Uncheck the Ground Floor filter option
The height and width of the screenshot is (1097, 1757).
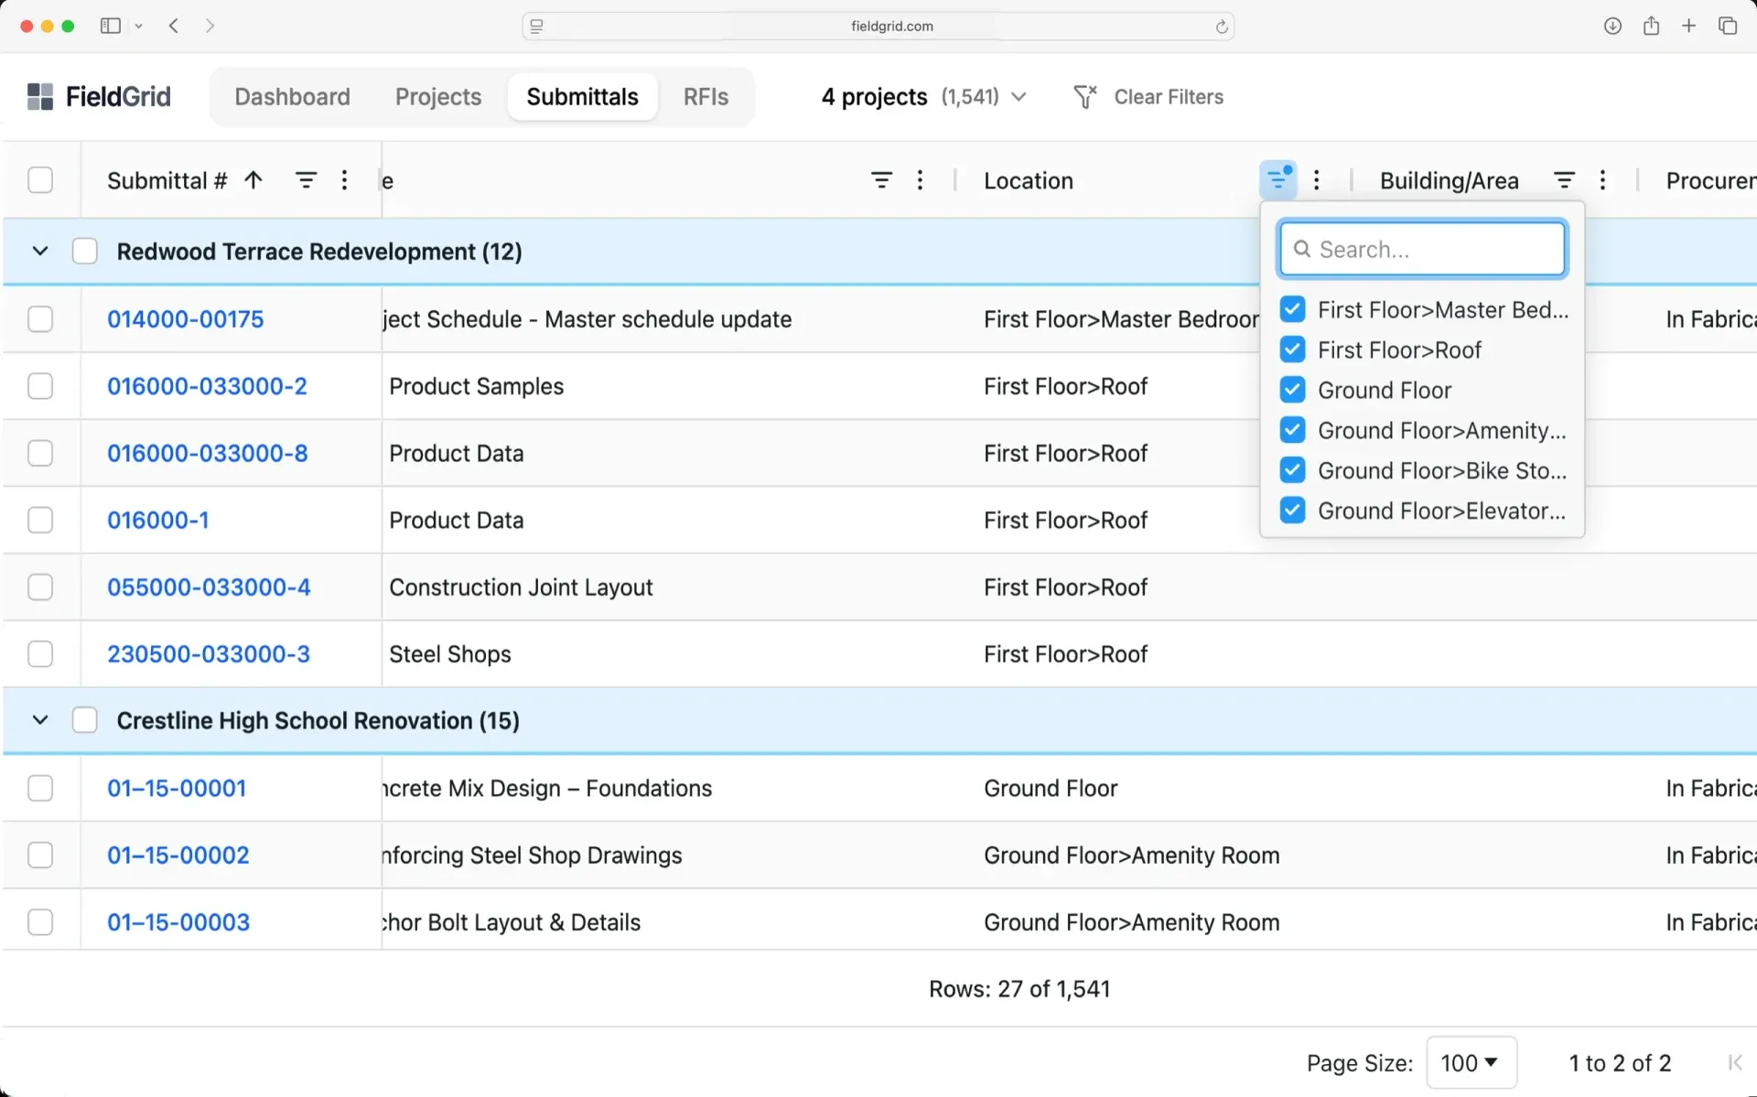pos(1292,390)
